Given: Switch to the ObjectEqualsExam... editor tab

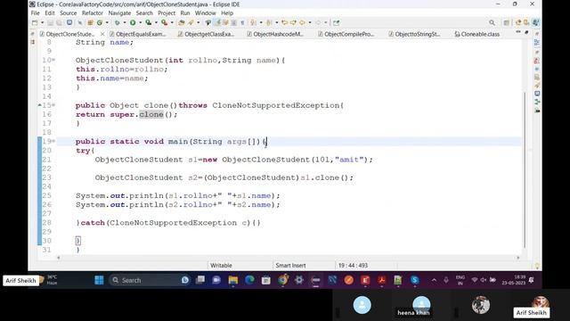Looking at the screenshot, I should (137, 34).
